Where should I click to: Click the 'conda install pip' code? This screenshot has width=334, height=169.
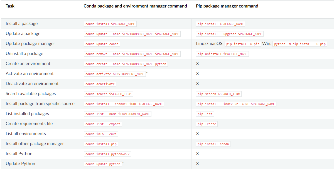tap(101, 144)
